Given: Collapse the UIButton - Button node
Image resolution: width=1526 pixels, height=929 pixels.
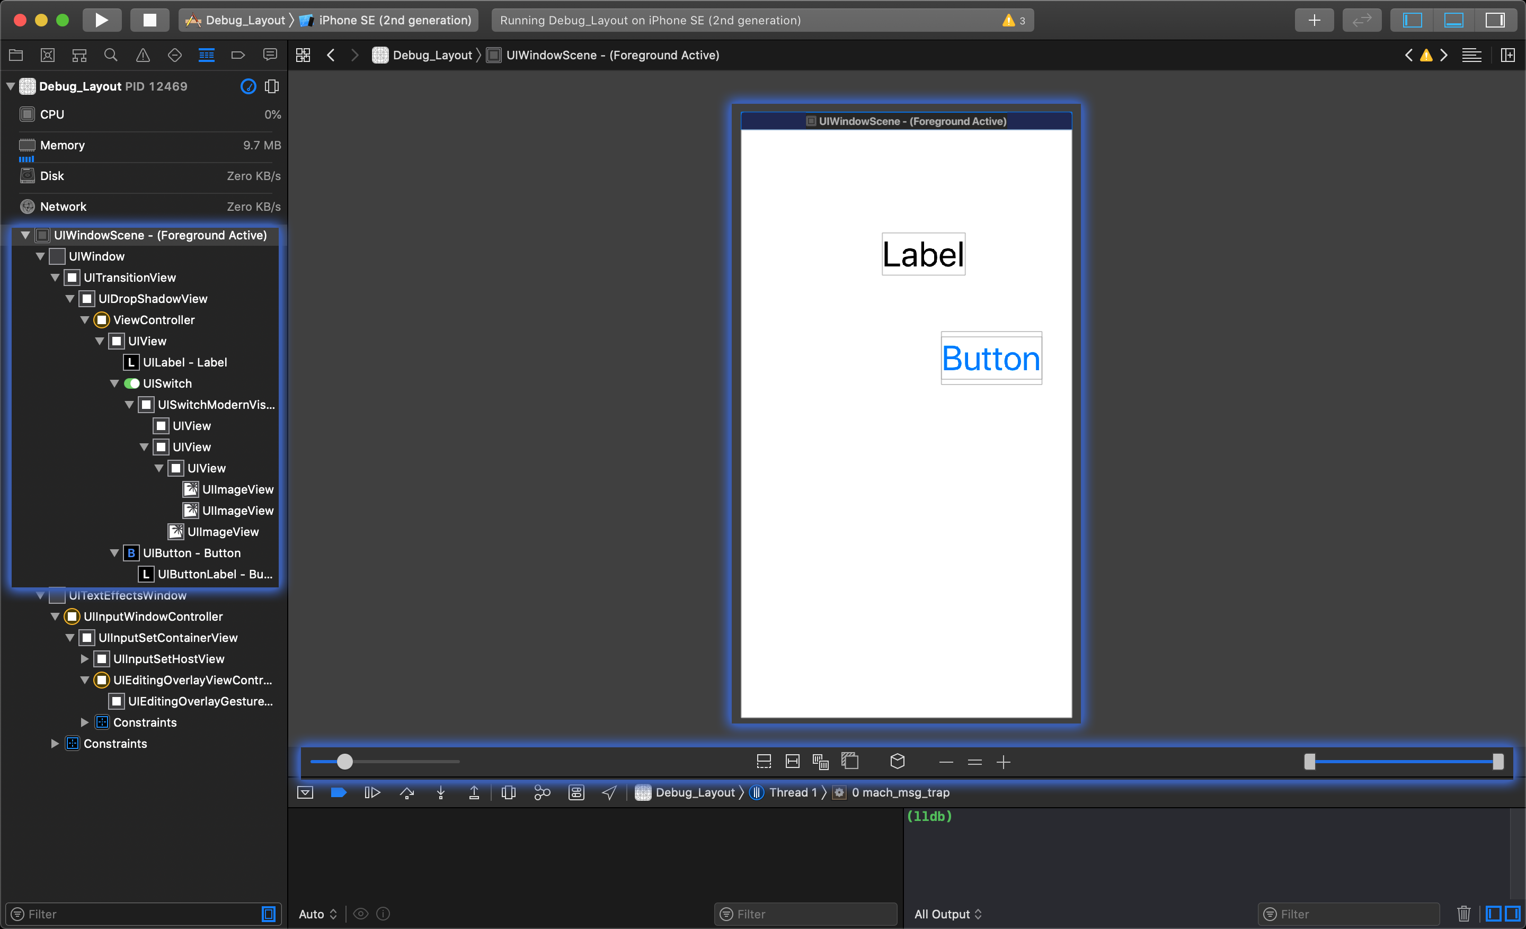Looking at the screenshot, I should [x=114, y=553].
